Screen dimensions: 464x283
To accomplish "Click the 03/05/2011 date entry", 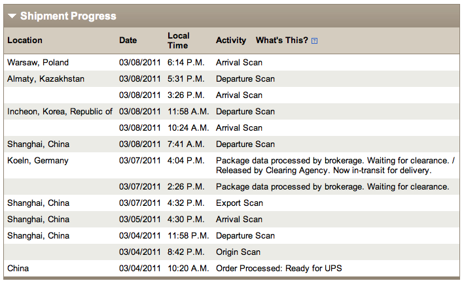I will tap(139, 219).
